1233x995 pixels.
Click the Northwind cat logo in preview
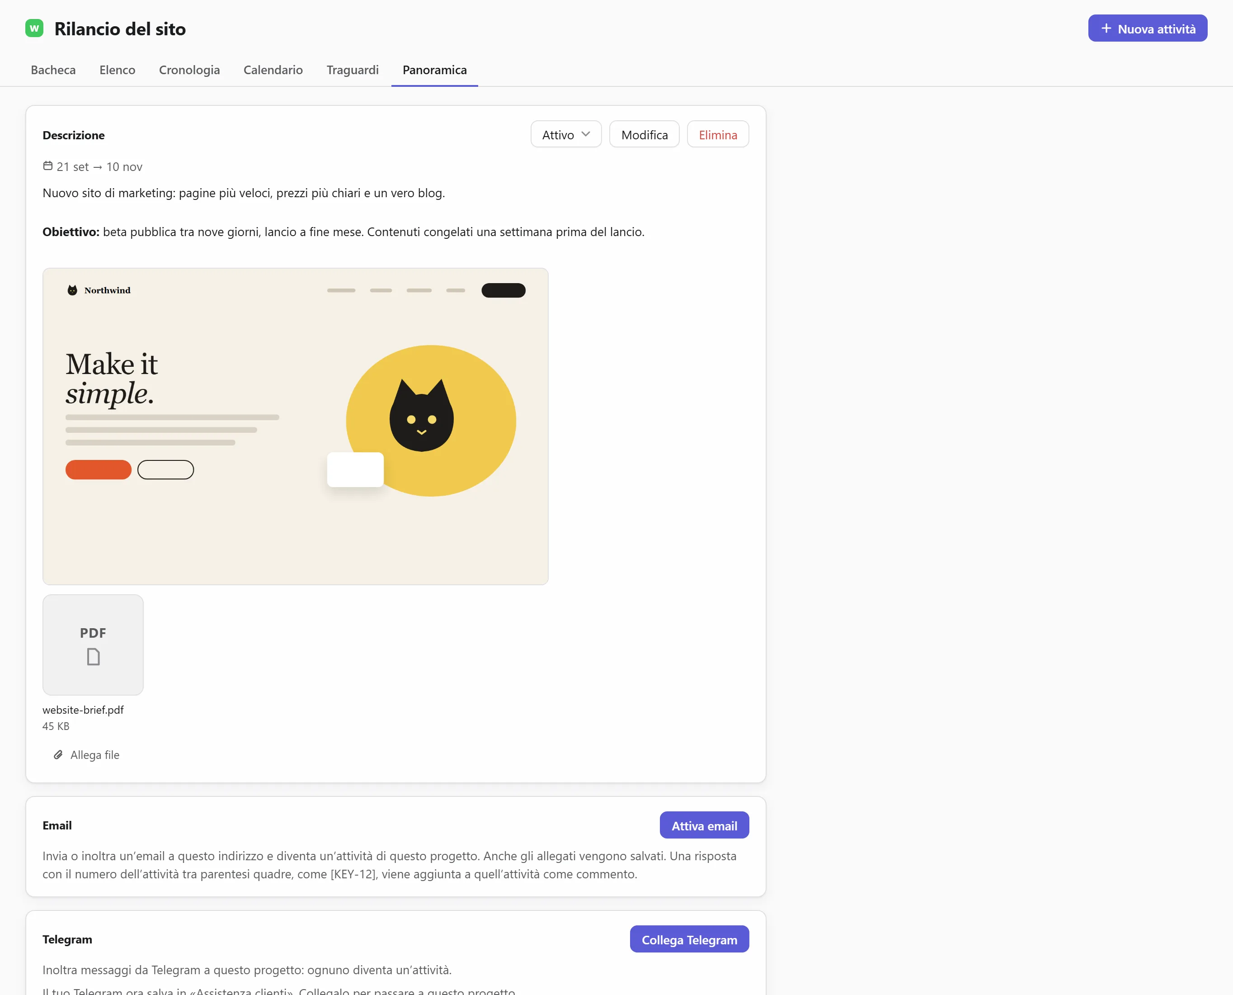(x=72, y=290)
